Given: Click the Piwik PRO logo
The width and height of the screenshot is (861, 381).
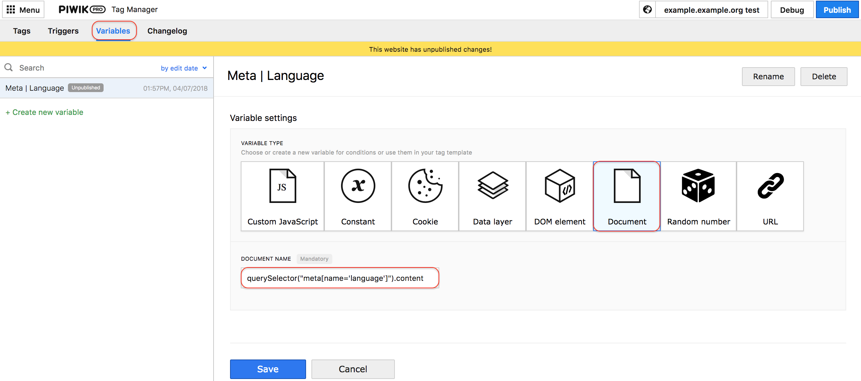Looking at the screenshot, I should pos(82,9).
